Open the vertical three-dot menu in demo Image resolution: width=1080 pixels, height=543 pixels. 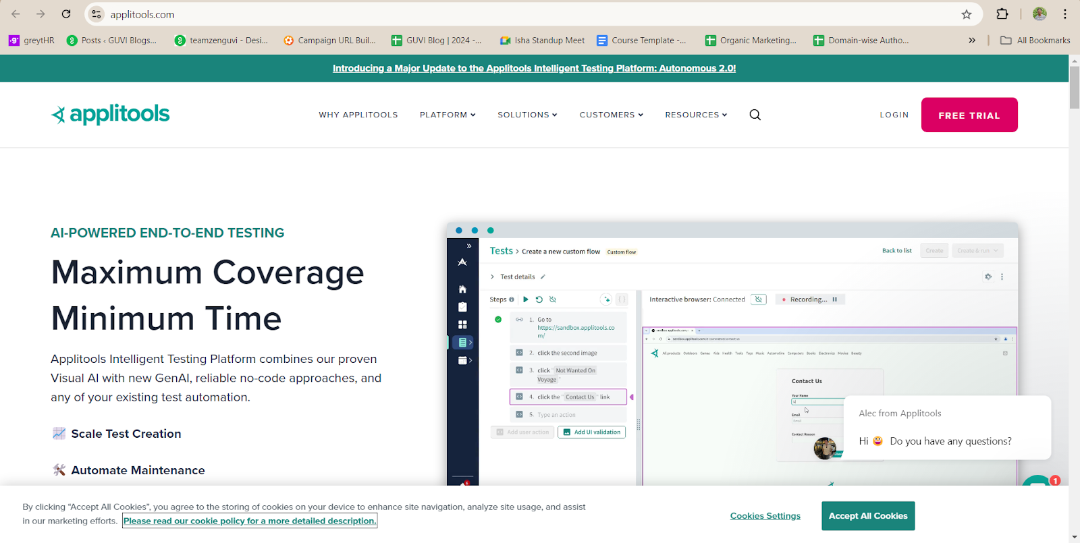(x=1002, y=277)
